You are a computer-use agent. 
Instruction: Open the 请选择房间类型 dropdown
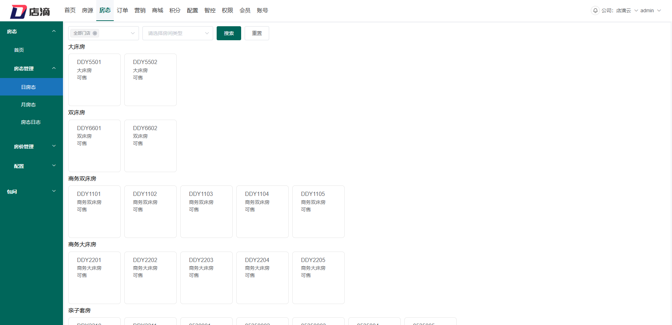(177, 33)
